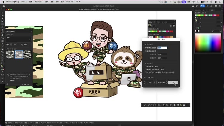Enable the オブジェクトの変形 checkbox
Screen dimensions: 224x126
point(146,72)
